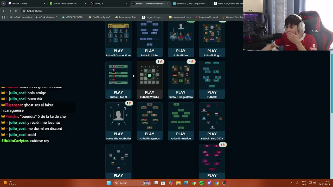333x187 pixels.
Task: Open Microsoft Store from the taskbar
Action: [163, 183]
